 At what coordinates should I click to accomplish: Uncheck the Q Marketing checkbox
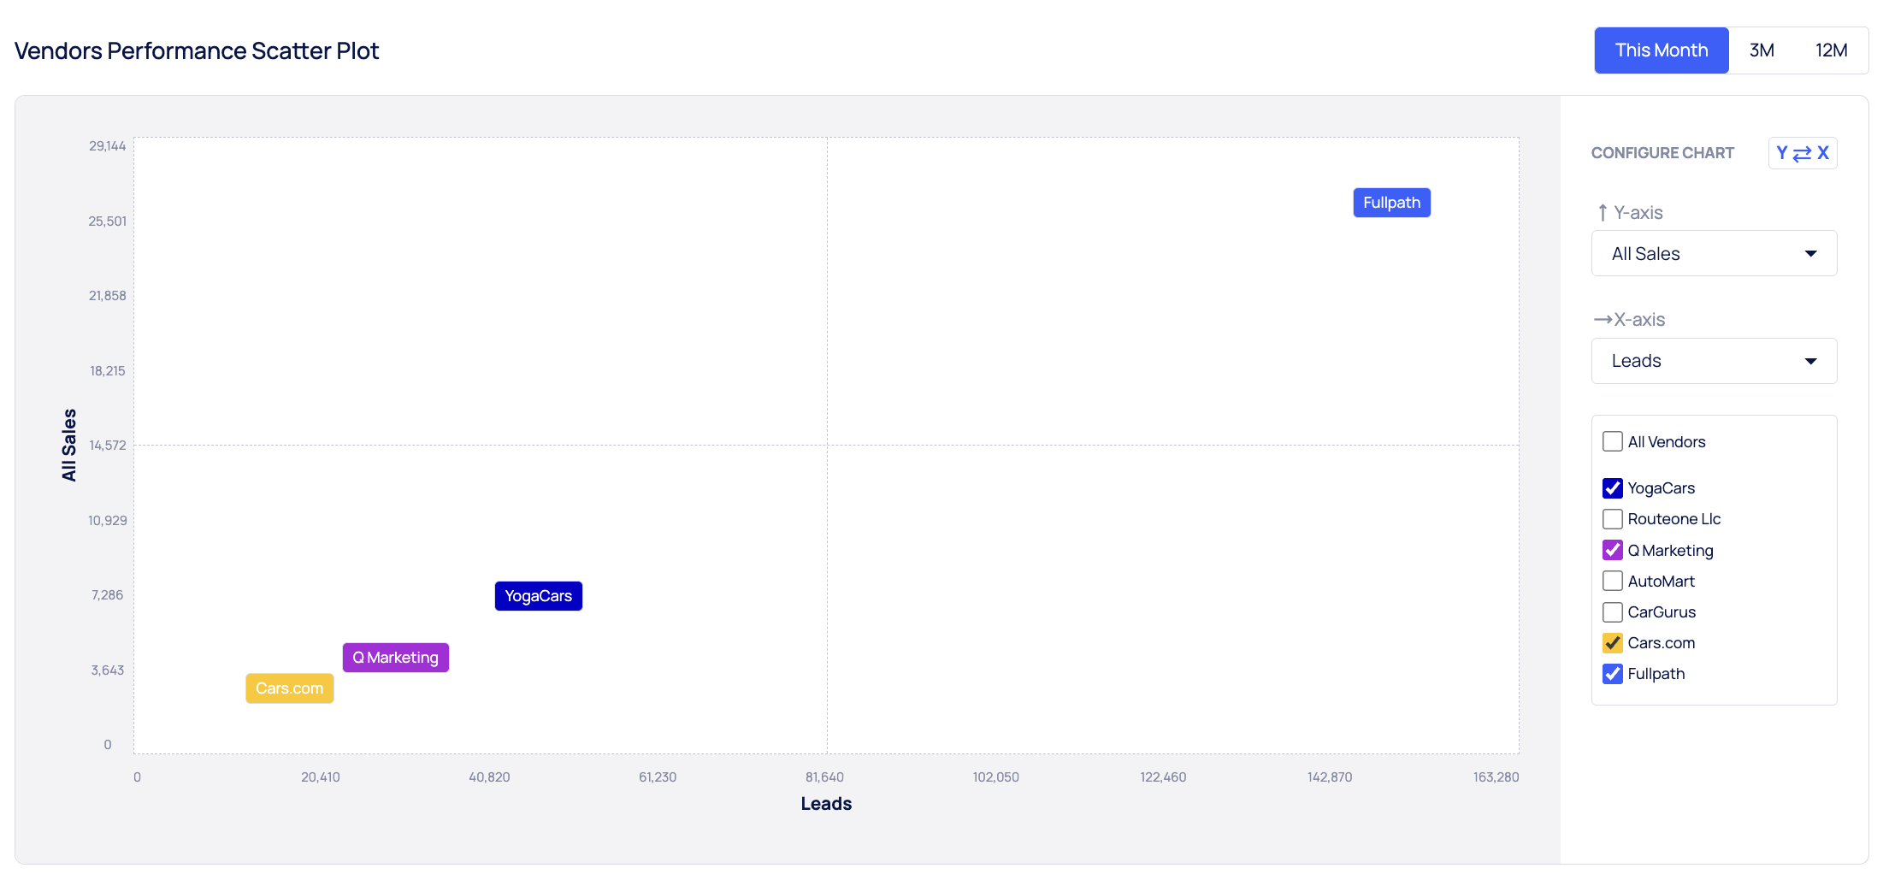pyautogui.click(x=1613, y=550)
